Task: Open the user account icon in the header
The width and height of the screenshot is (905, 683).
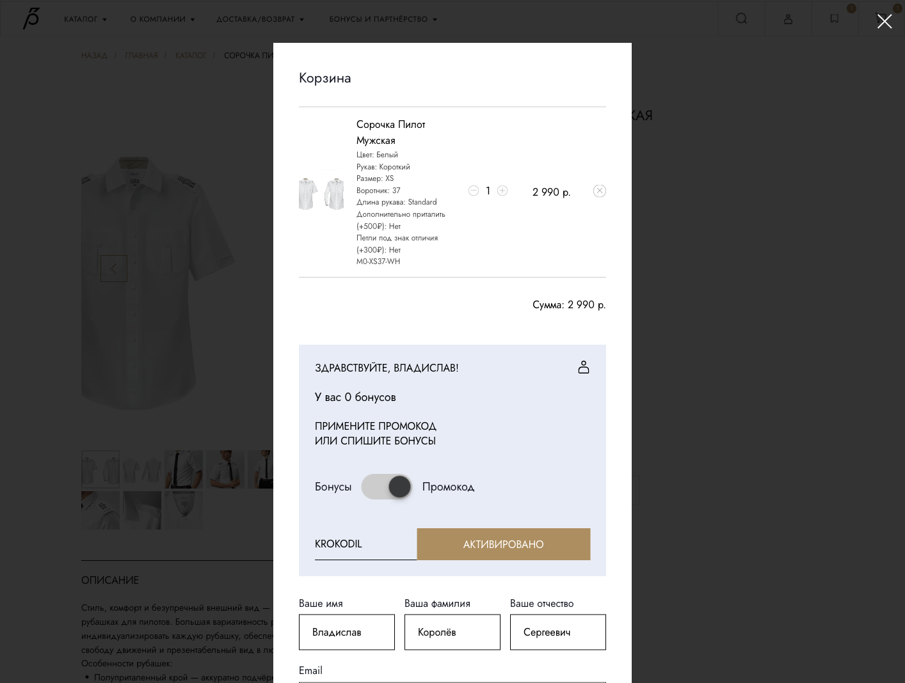Action: [788, 19]
